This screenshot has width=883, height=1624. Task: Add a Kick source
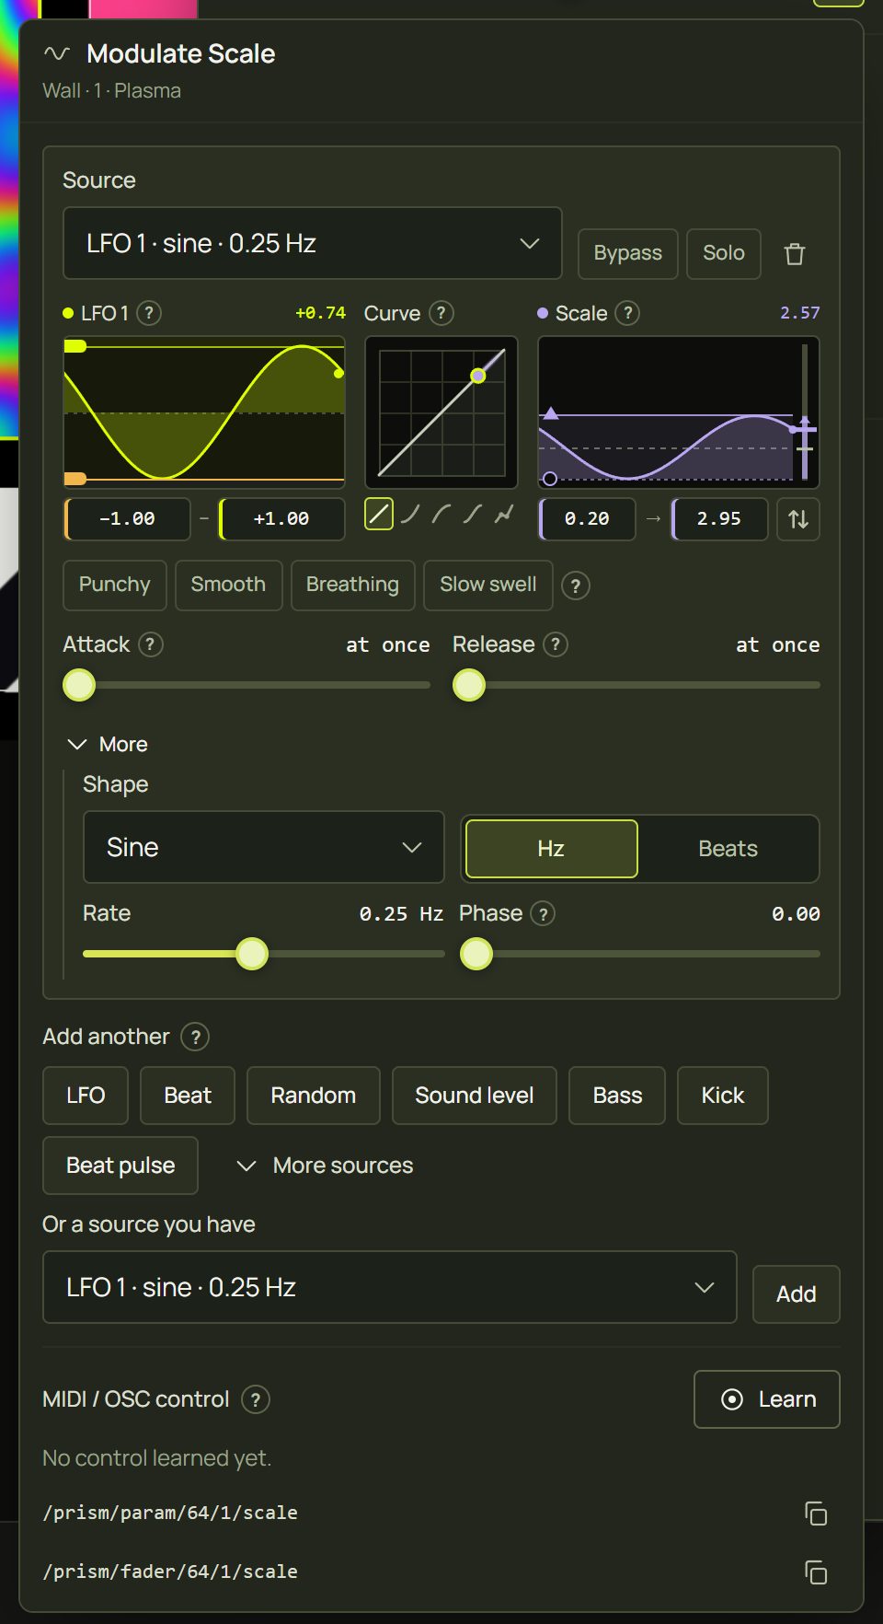(723, 1096)
